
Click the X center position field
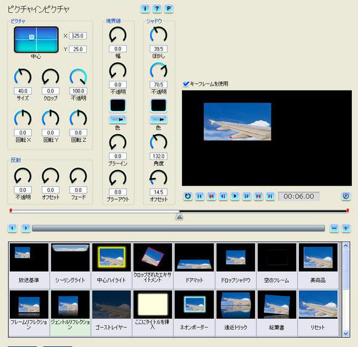(x=78, y=36)
